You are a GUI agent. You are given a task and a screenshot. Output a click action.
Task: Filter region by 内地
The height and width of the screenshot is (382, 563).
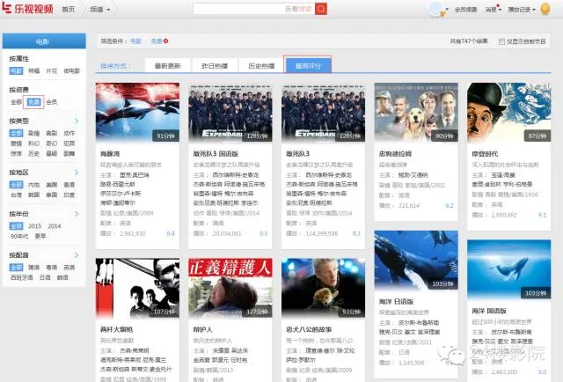point(33,185)
